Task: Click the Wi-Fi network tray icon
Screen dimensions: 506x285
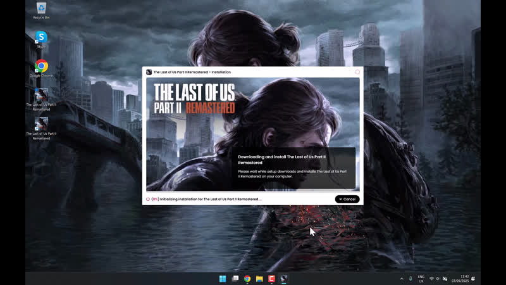Action: click(431, 279)
